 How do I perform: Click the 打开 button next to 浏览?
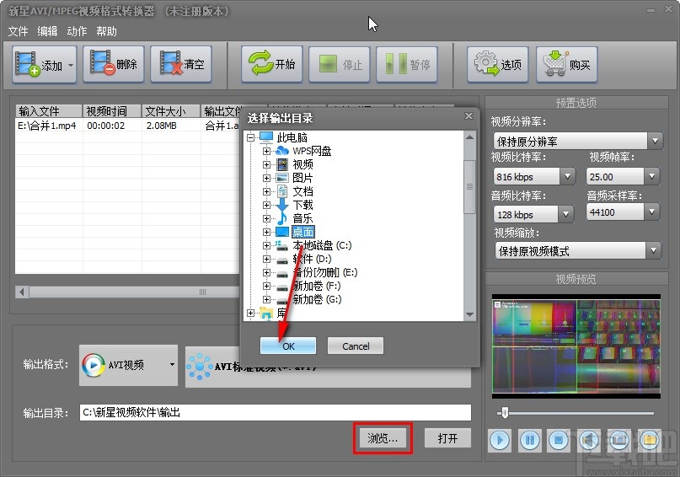447,438
